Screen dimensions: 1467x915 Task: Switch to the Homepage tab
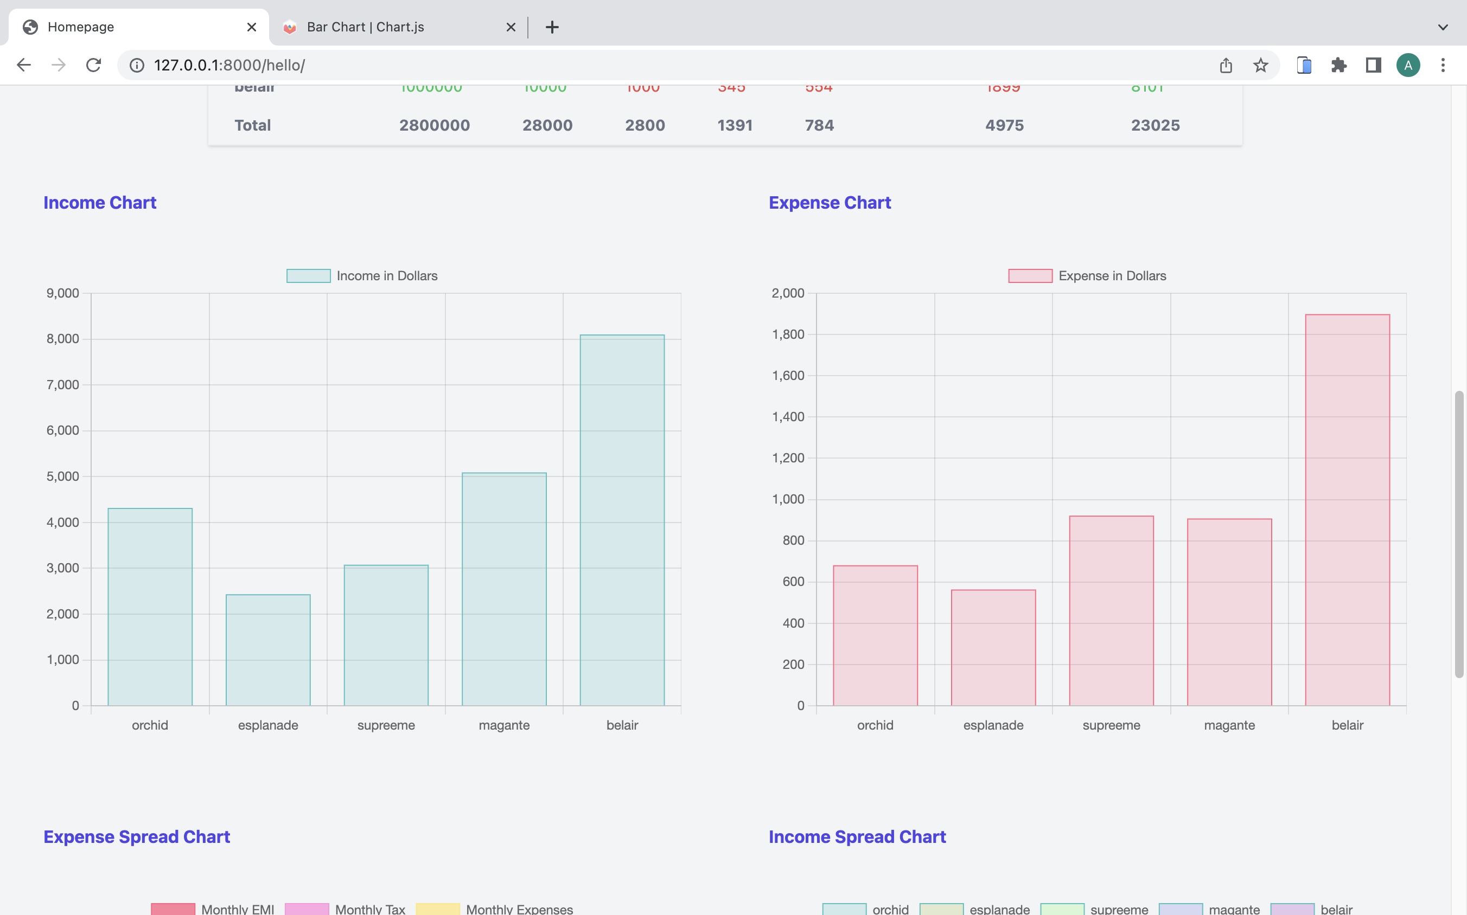(x=121, y=27)
